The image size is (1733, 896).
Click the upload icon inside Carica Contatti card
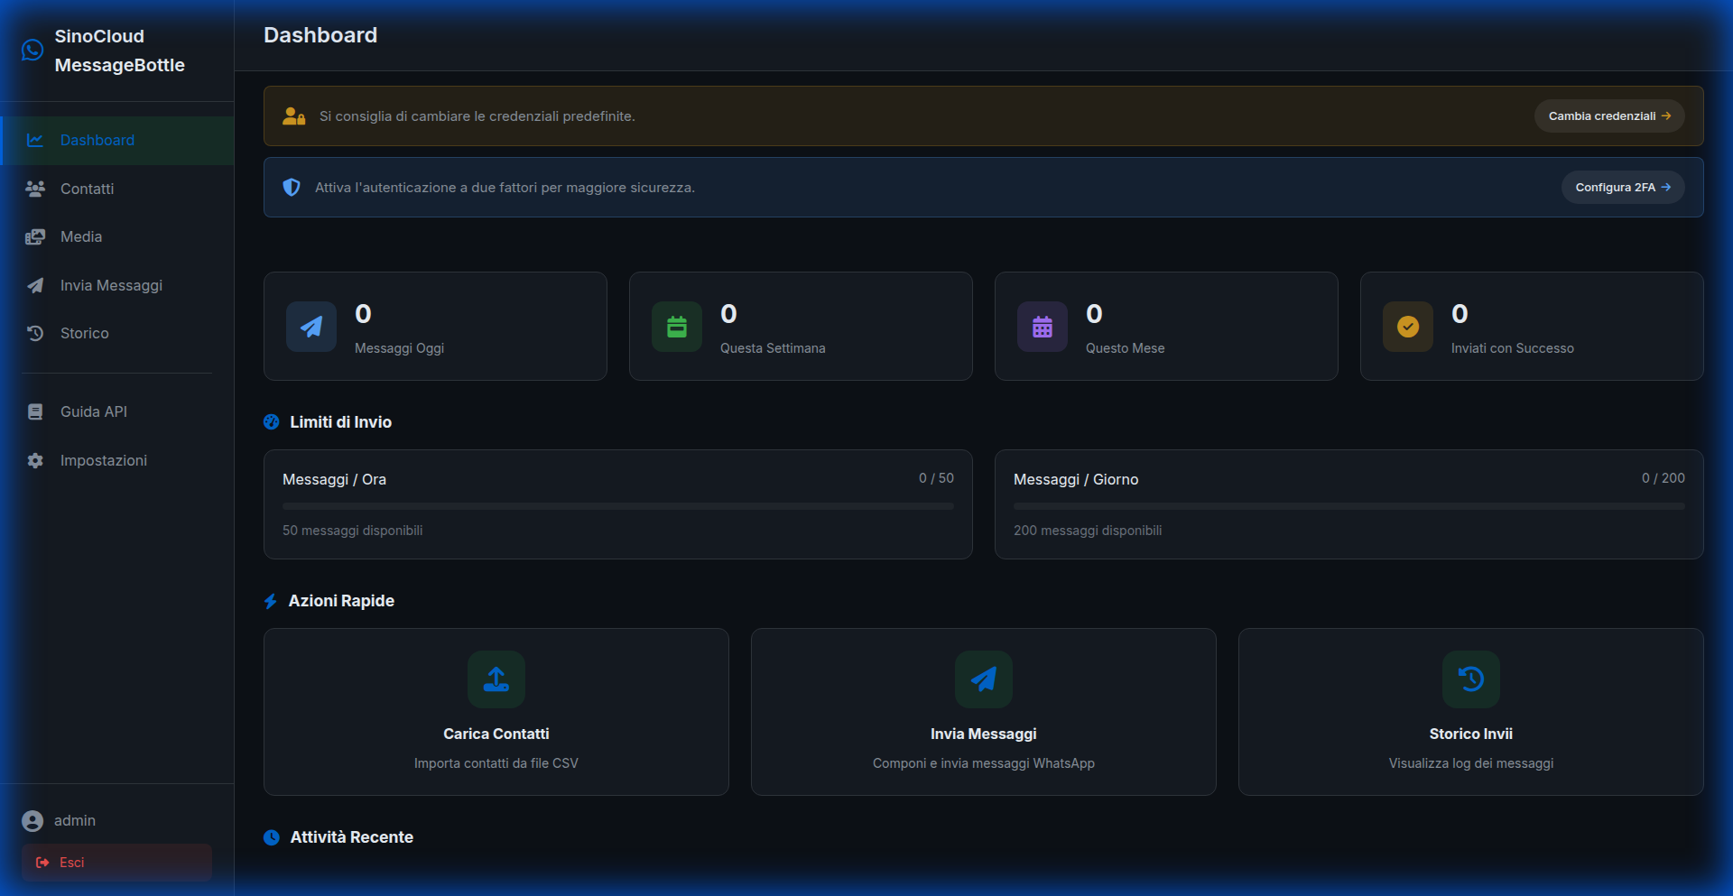click(496, 679)
